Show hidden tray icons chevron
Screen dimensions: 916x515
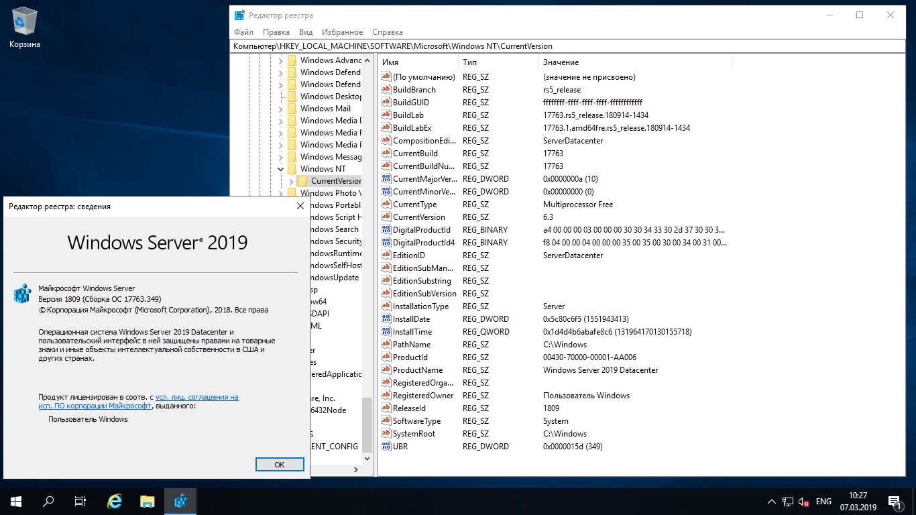click(771, 502)
